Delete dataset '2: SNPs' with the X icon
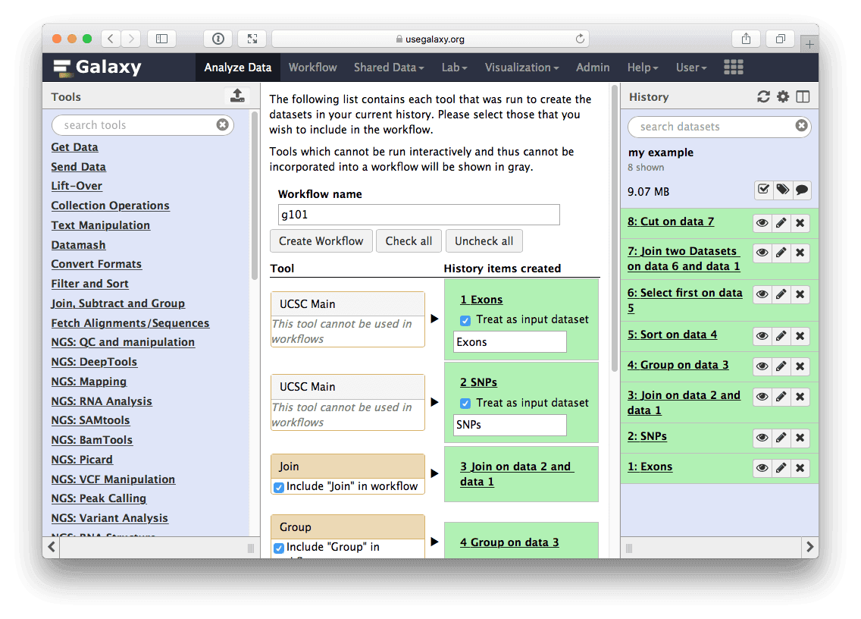This screenshot has height=619, width=861. (800, 438)
